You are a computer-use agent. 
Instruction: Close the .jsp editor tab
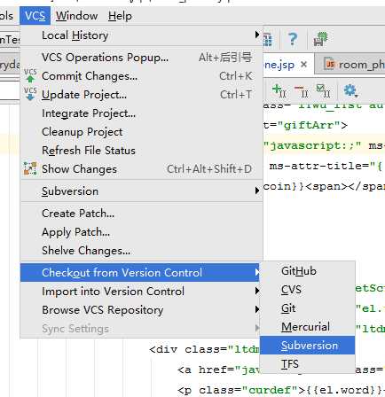point(303,64)
